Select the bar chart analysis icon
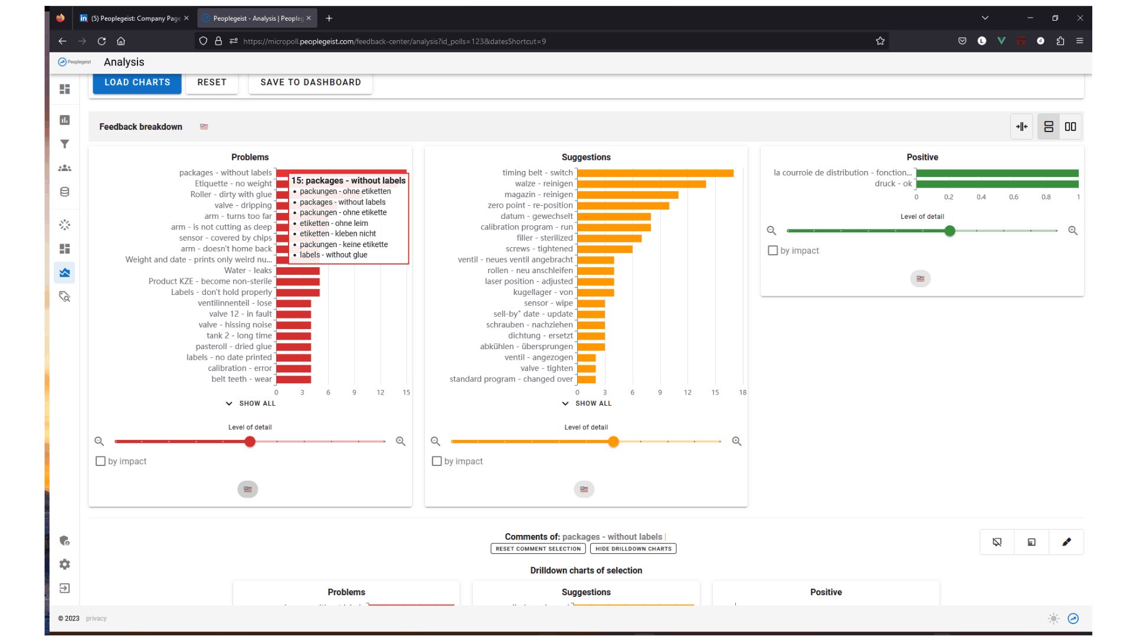 [x=64, y=120]
